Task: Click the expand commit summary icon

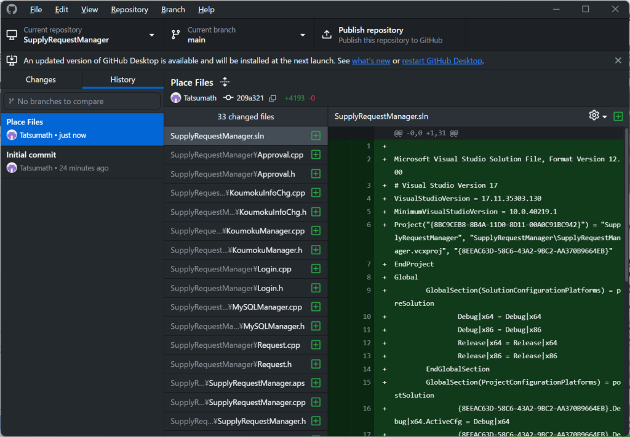Action: point(225,82)
